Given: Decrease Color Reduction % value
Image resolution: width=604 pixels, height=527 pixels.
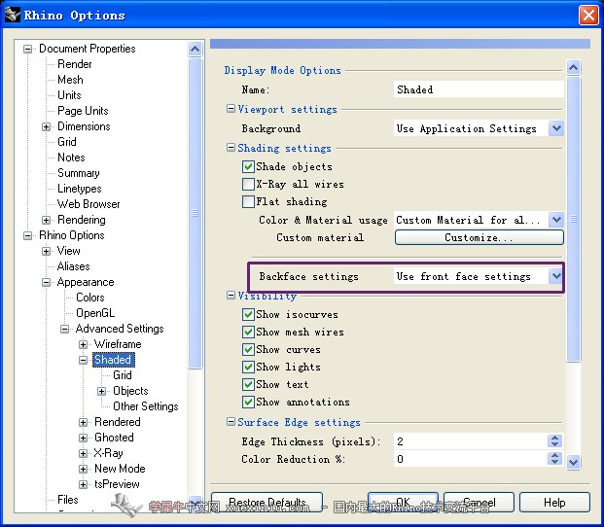Looking at the screenshot, I should pos(554,462).
